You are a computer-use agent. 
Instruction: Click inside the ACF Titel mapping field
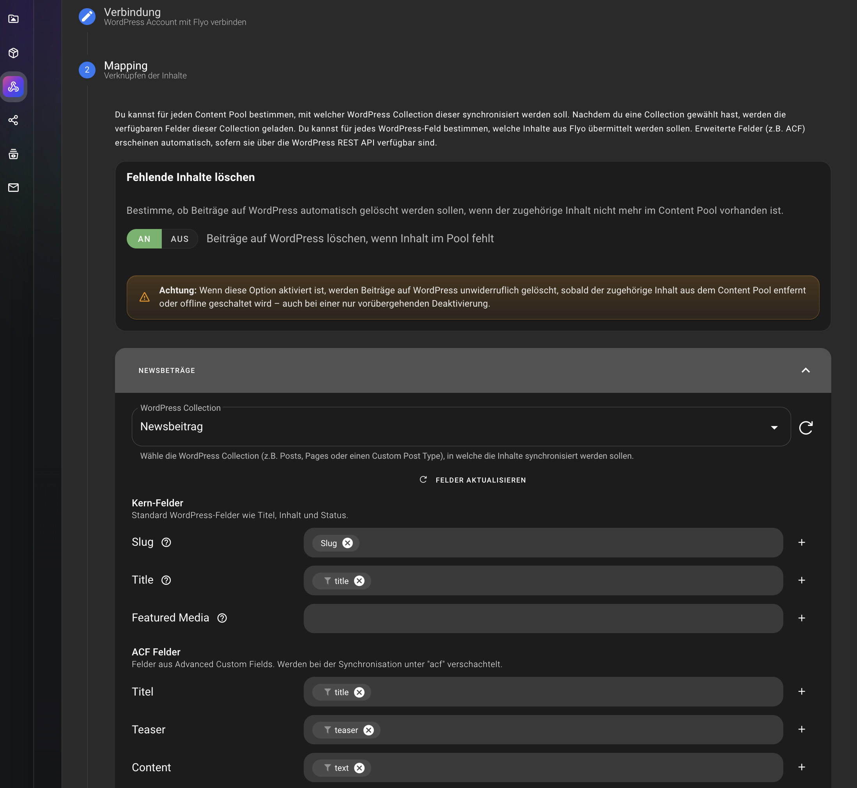click(544, 692)
